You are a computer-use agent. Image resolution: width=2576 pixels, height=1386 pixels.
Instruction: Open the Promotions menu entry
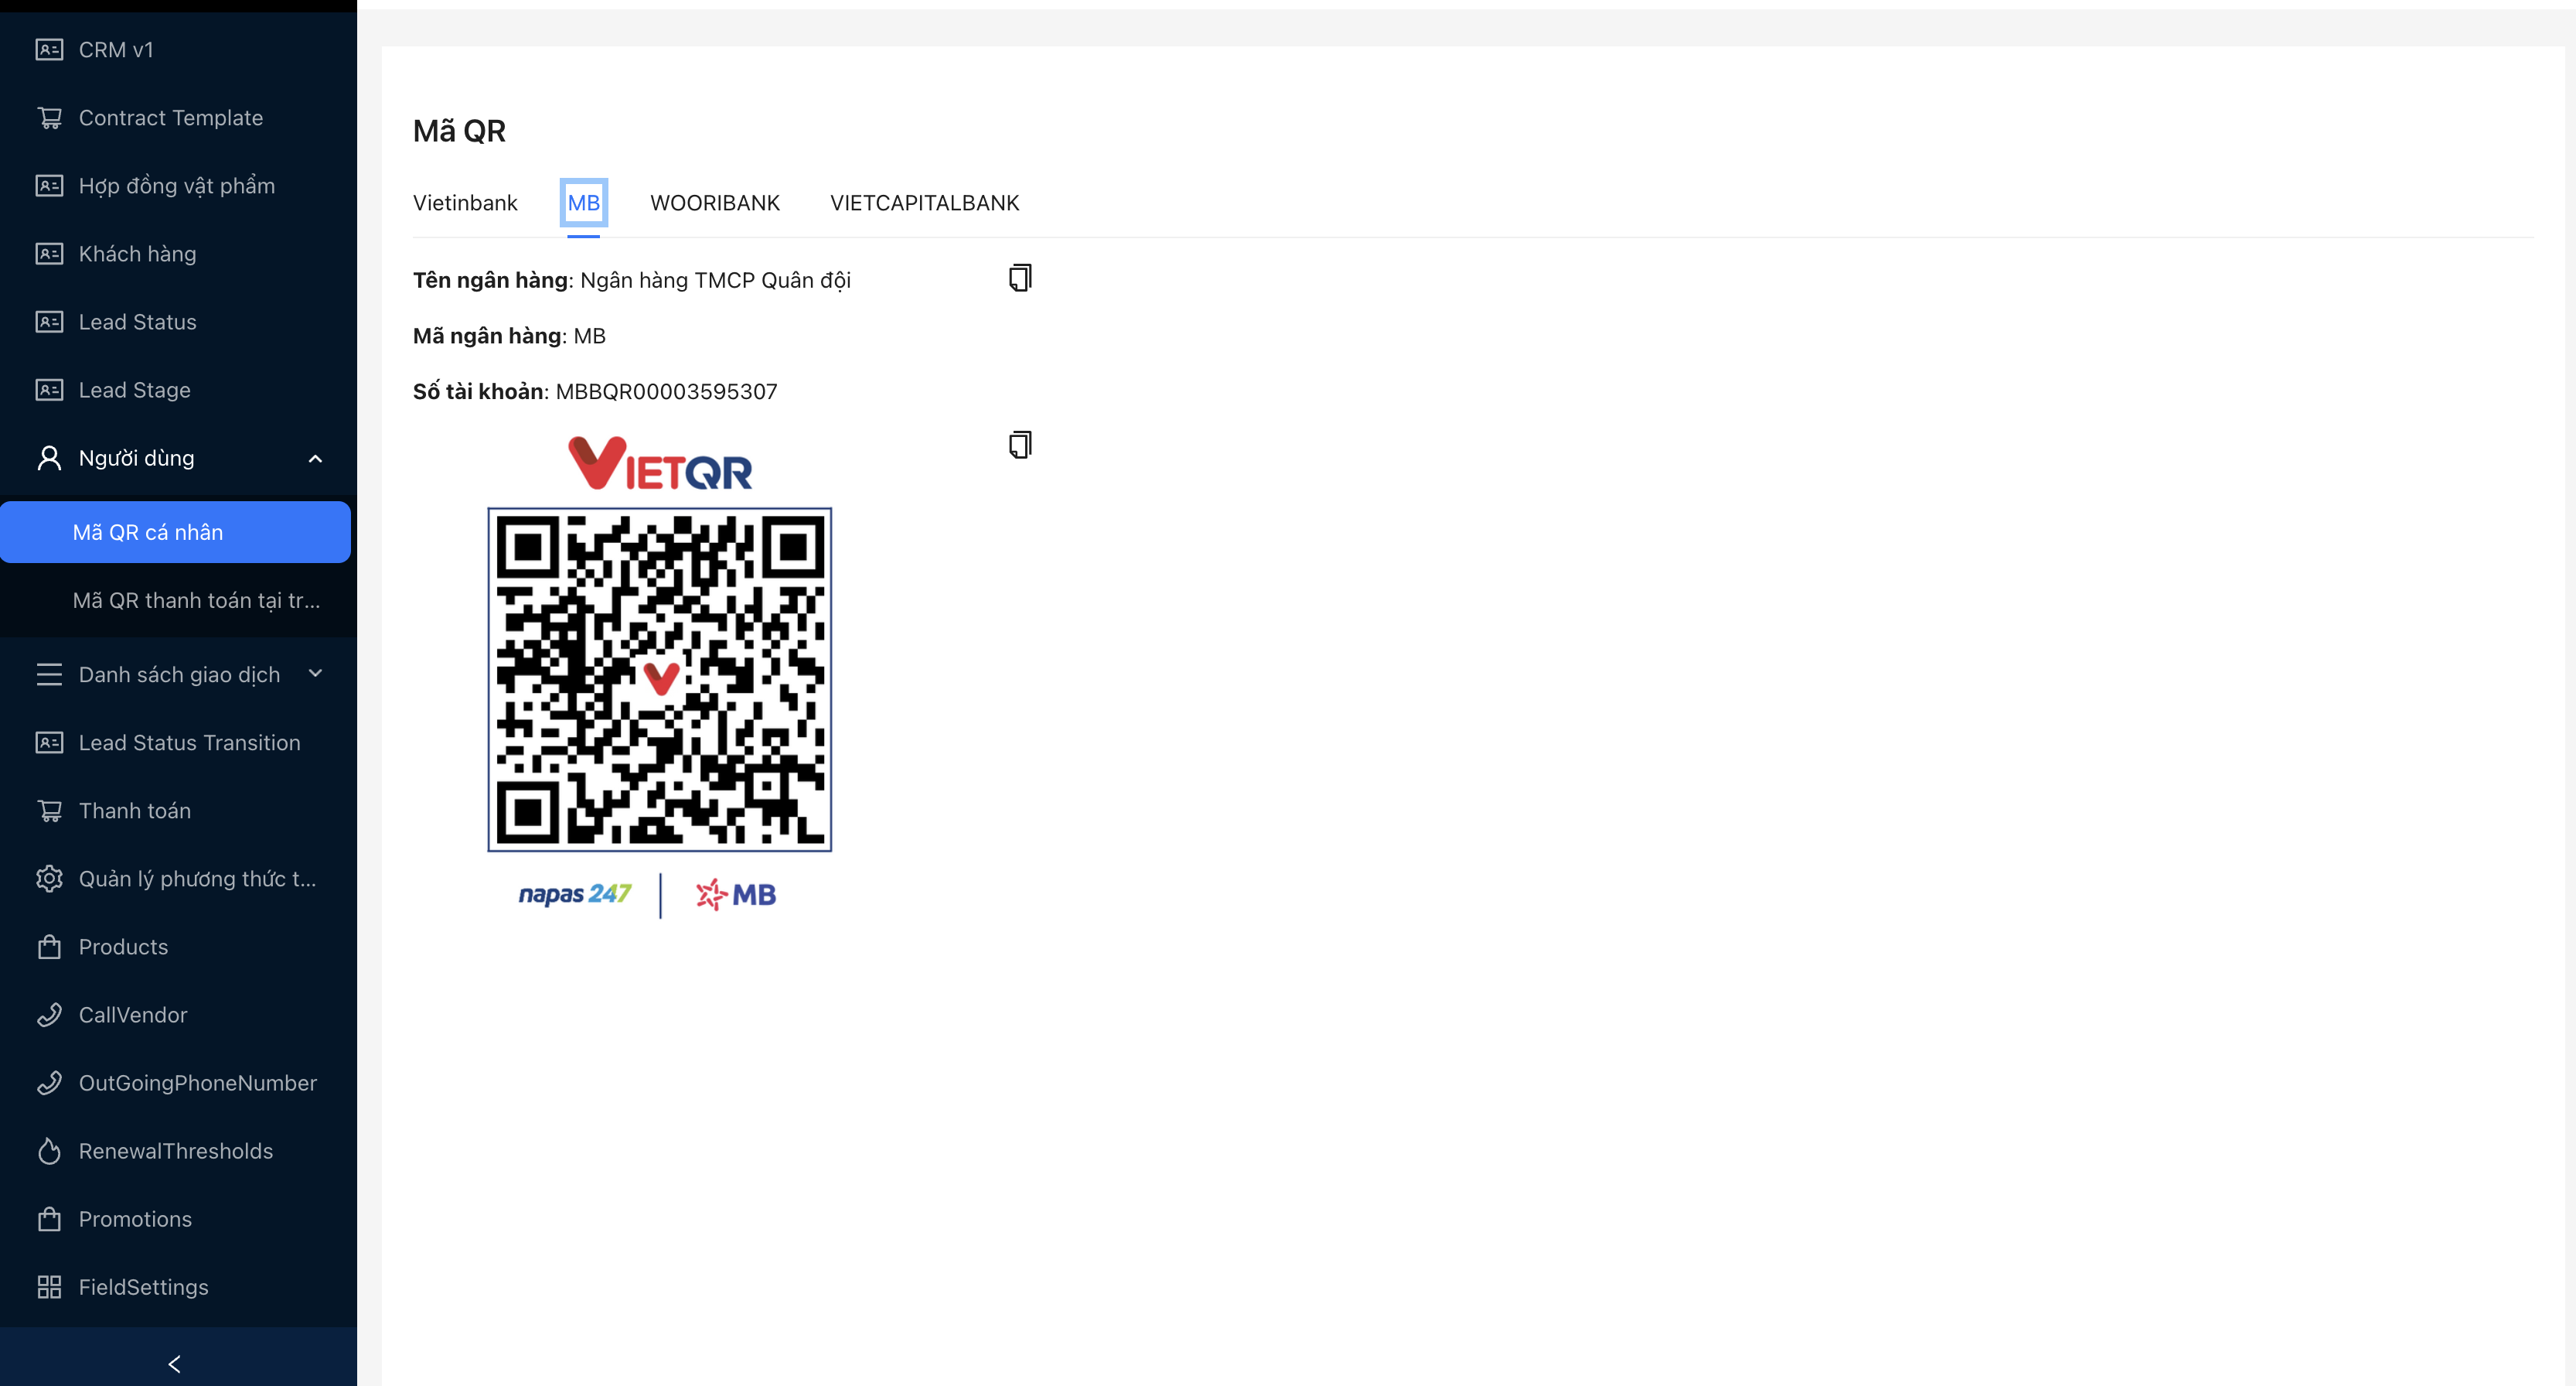(x=135, y=1219)
